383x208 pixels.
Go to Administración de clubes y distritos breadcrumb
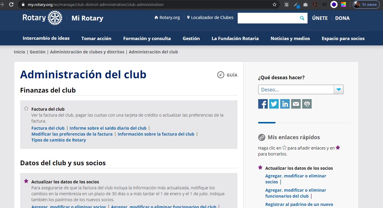(87, 52)
